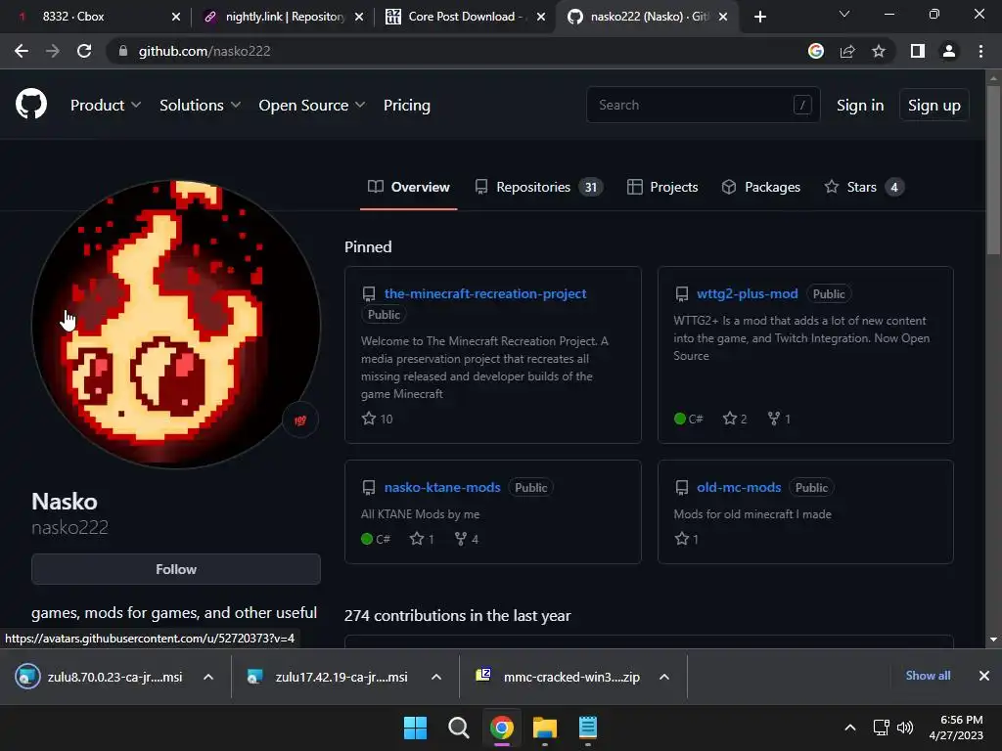Viewport: 1002px width, 751px height.
Task: Click fork count on wttg2-plus-mod
Action: click(779, 419)
